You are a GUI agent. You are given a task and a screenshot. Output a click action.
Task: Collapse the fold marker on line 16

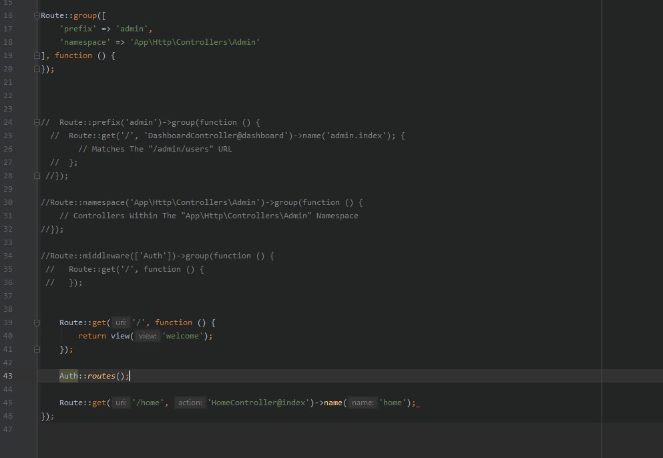tap(37, 15)
